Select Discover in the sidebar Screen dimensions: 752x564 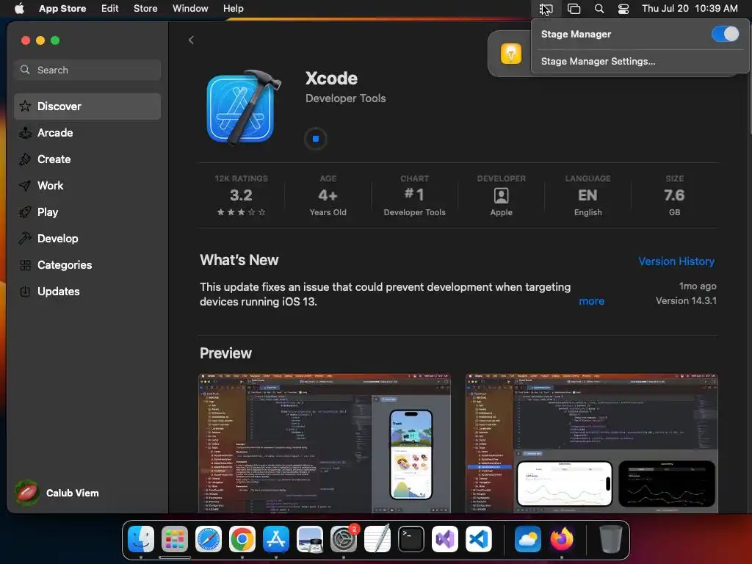click(87, 106)
